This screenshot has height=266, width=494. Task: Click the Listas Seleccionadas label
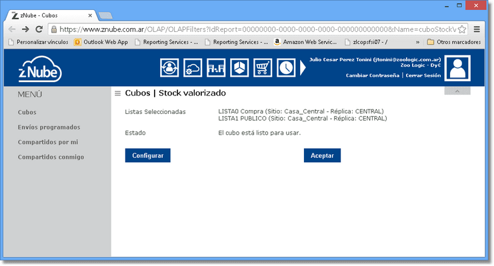[x=155, y=112]
